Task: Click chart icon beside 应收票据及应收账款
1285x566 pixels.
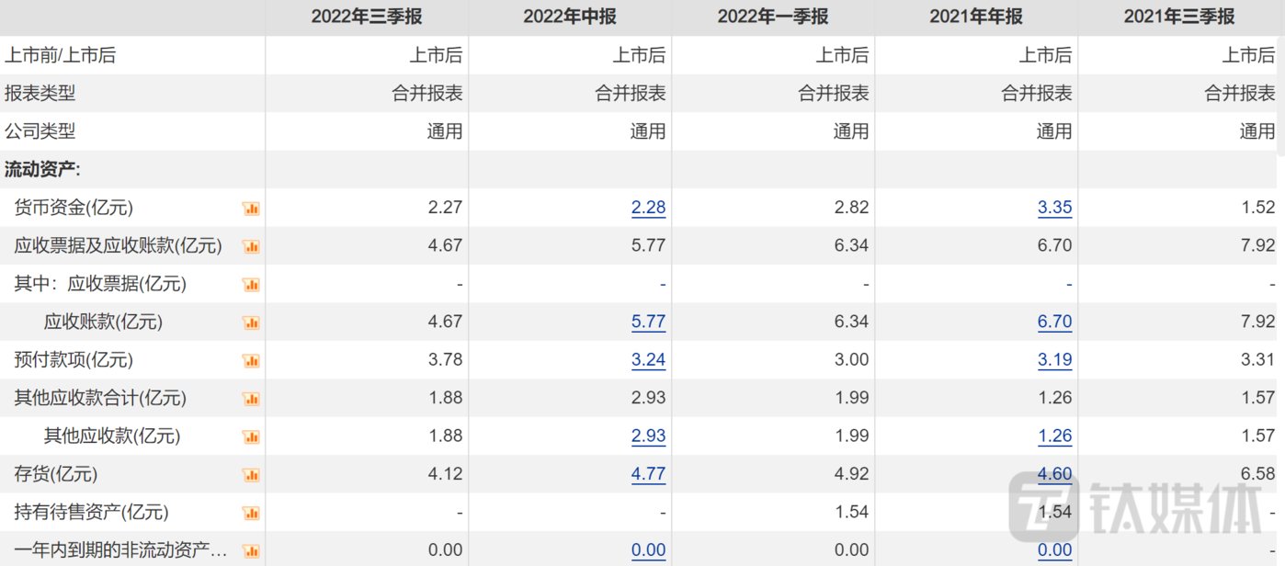Action: 251,246
